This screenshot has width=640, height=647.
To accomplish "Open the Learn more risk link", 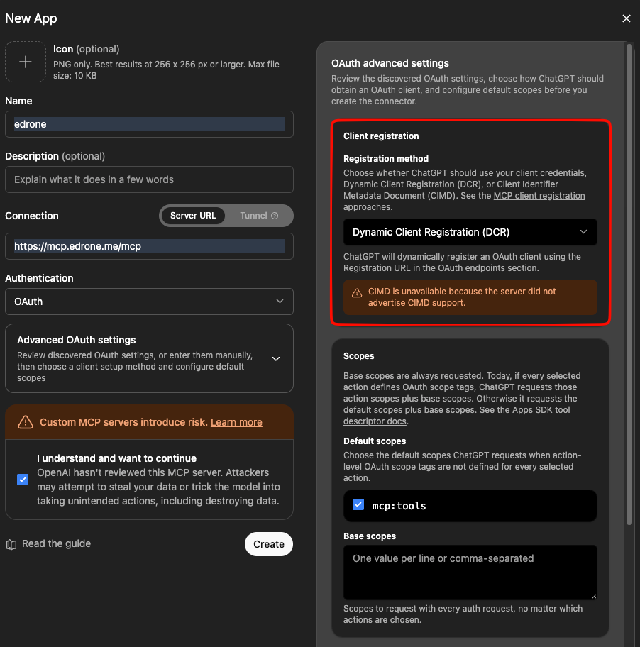I will click(x=236, y=422).
